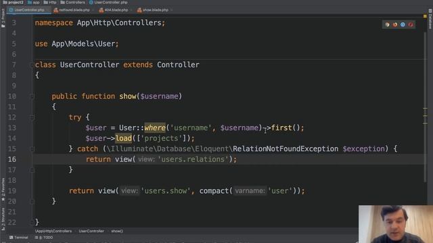This screenshot has height=243, width=433.
Task: Click the 'namespace' keyword on line 3
Action: (x=54, y=23)
